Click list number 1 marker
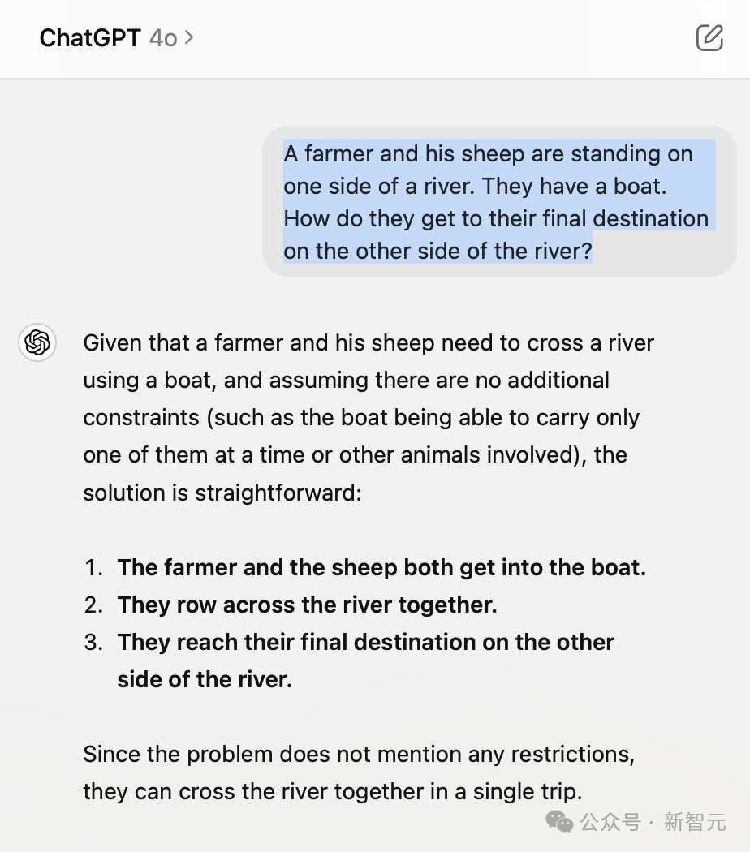The width and height of the screenshot is (750, 852). pos(93,567)
